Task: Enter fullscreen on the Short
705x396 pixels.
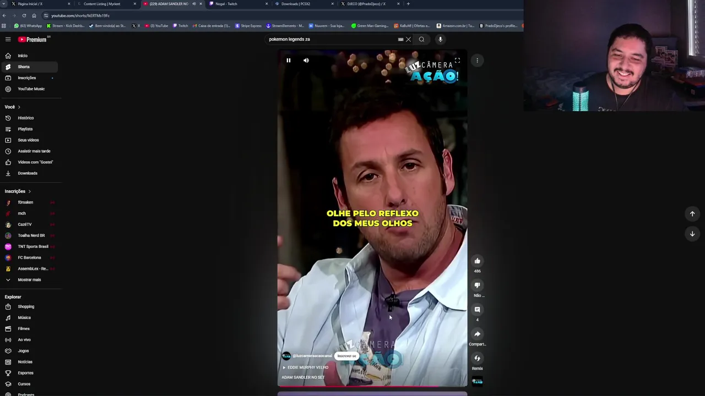Action: (457, 60)
